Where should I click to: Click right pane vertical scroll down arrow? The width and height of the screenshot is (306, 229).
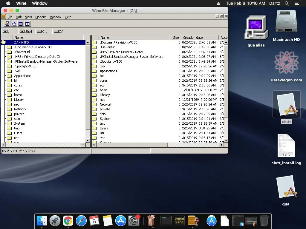pos(226,140)
